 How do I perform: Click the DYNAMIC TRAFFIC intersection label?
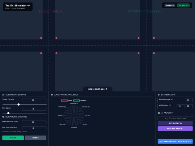145,11
